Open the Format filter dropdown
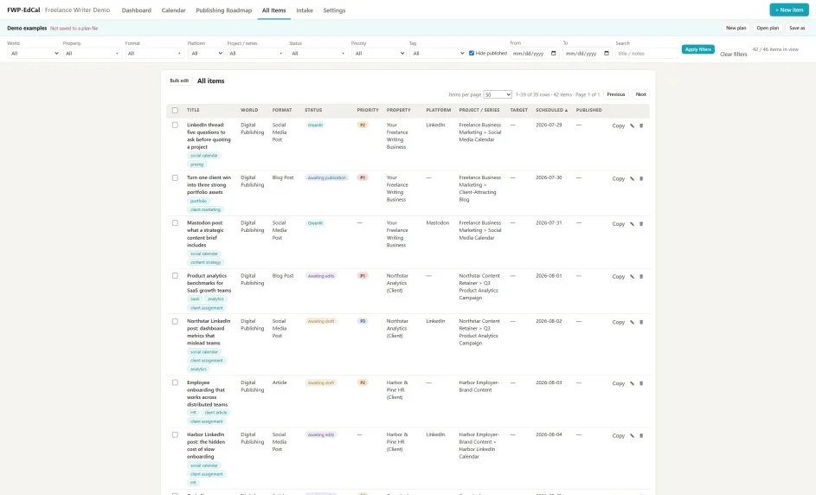 [x=155, y=53]
